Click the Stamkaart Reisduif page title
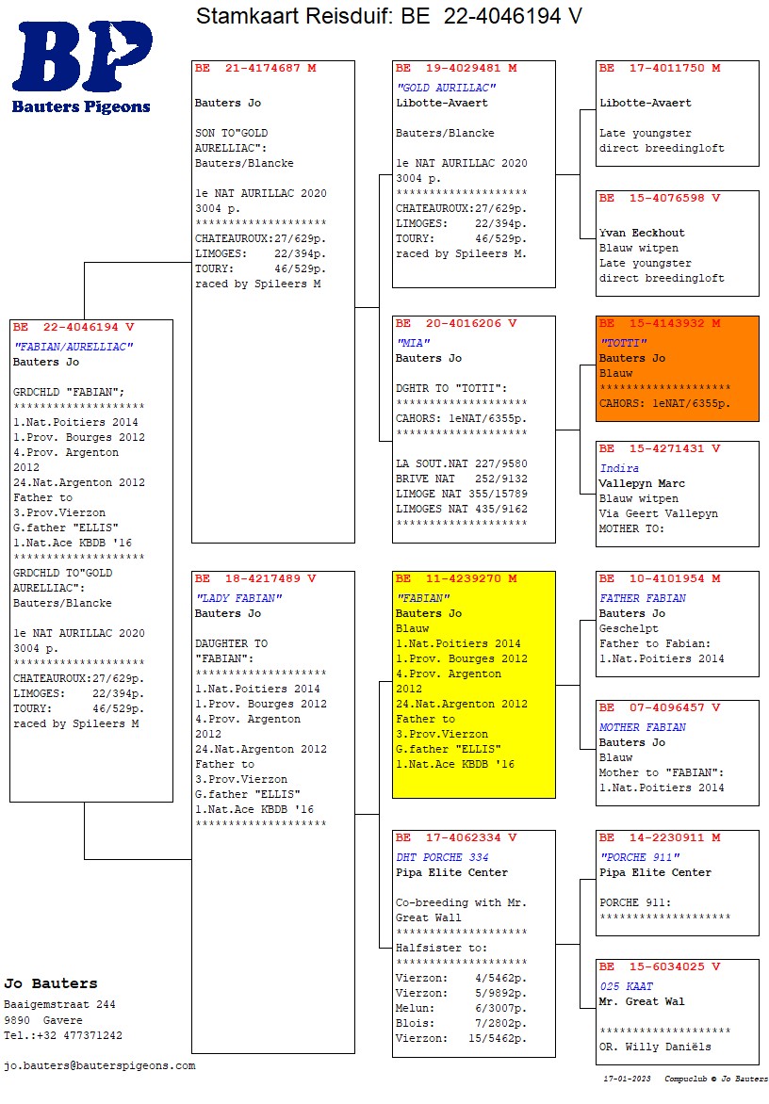 point(388,16)
